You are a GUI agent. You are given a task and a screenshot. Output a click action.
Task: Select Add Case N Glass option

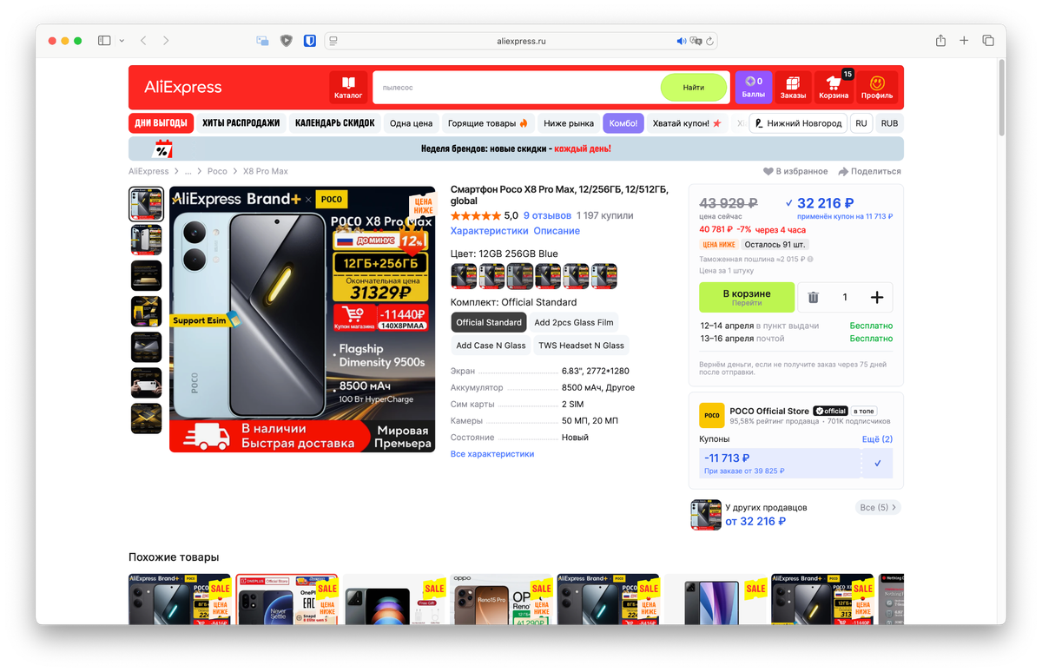pyautogui.click(x=491, y=346)
